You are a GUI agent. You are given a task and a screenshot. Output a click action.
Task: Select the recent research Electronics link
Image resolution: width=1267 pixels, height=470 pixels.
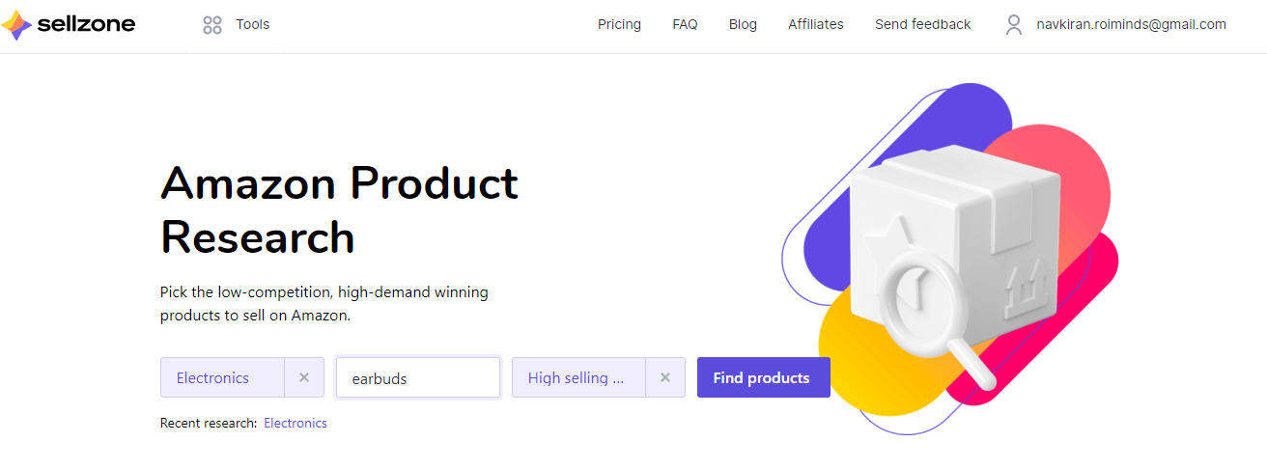coord(296,423)
